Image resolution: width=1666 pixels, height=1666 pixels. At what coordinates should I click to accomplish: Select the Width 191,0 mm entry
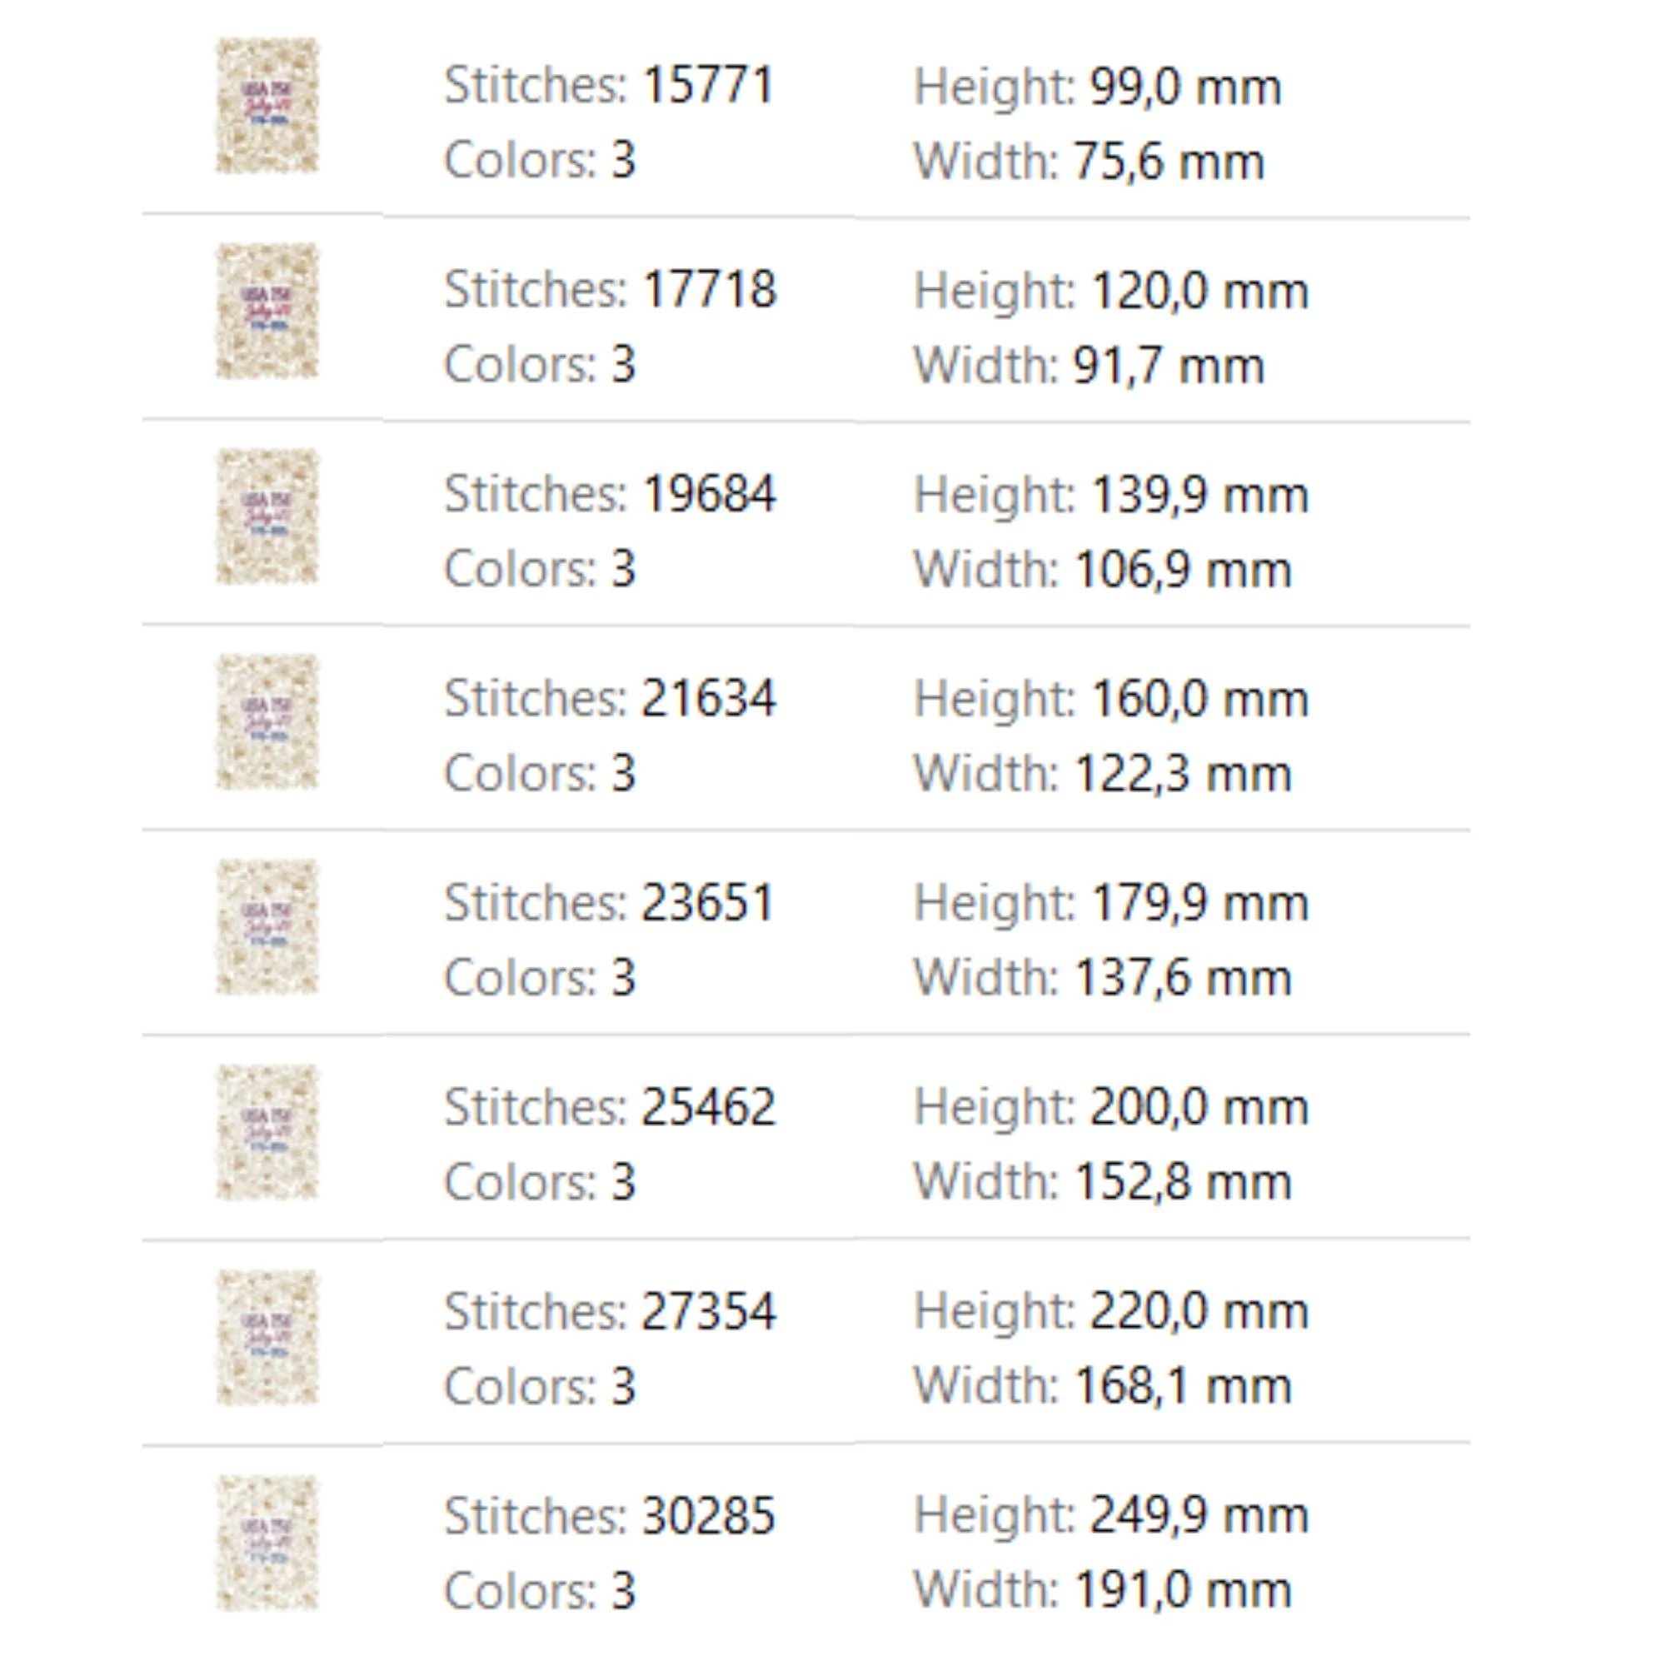point(1102,1590)
